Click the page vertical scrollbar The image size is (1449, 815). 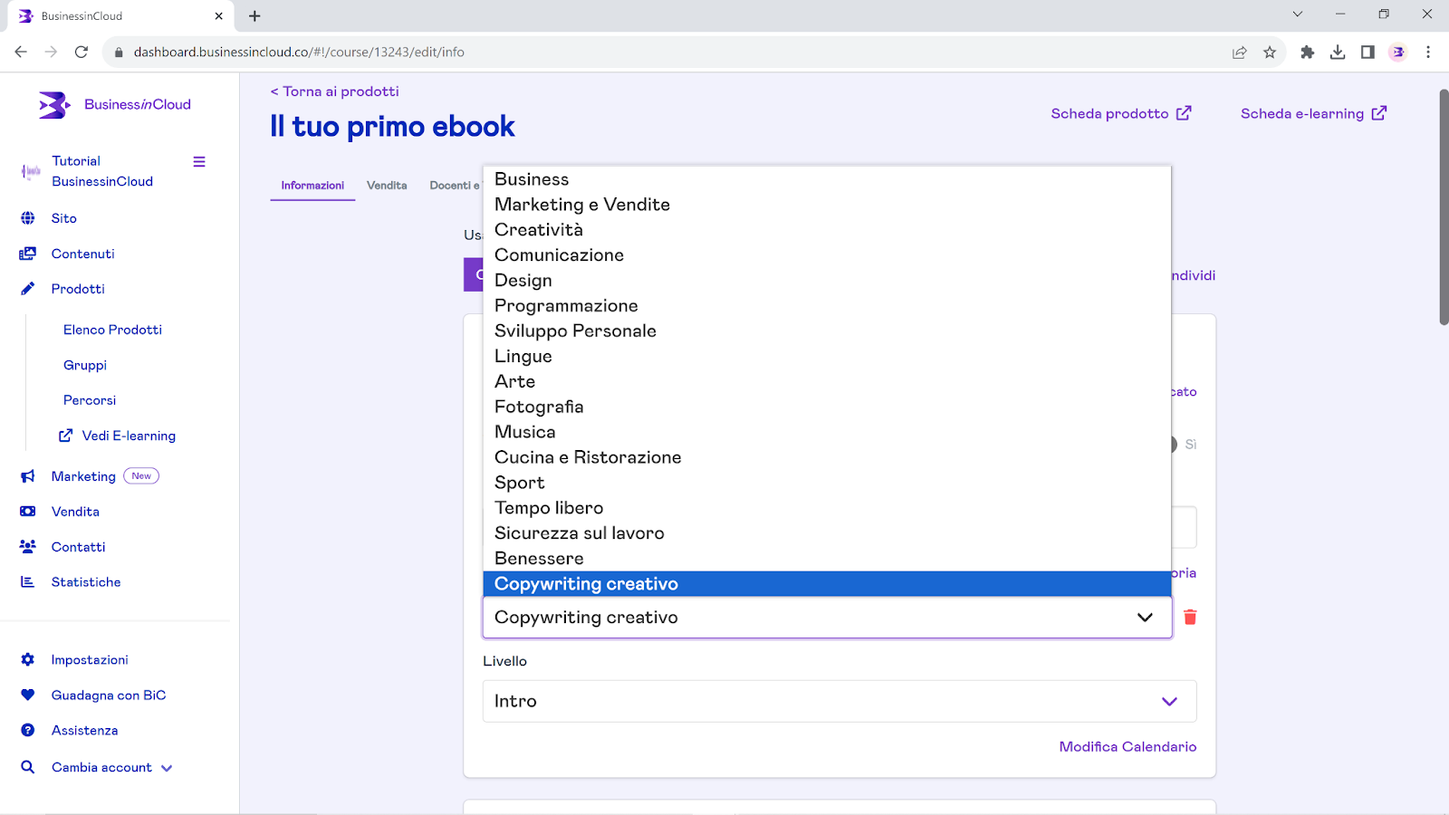point(1444,208)
